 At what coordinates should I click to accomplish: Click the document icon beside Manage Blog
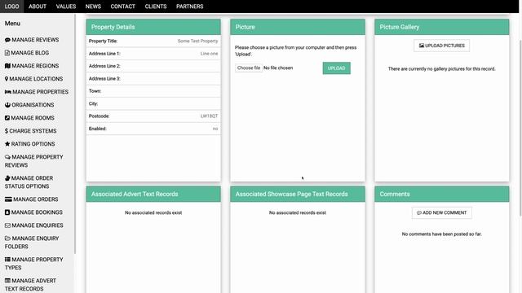7,53
